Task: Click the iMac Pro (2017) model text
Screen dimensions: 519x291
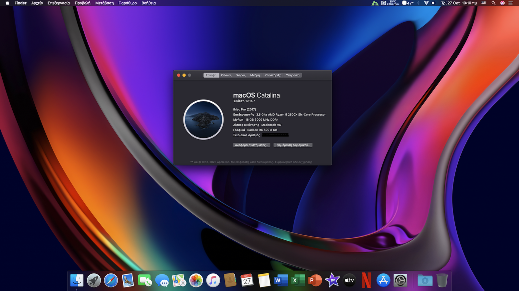Action: pyautogui.click(x=245, y=109)
